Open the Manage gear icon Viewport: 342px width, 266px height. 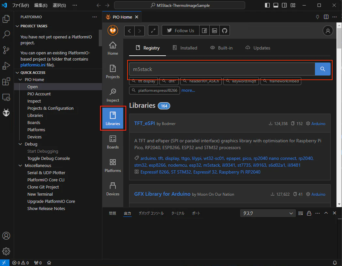6,251
